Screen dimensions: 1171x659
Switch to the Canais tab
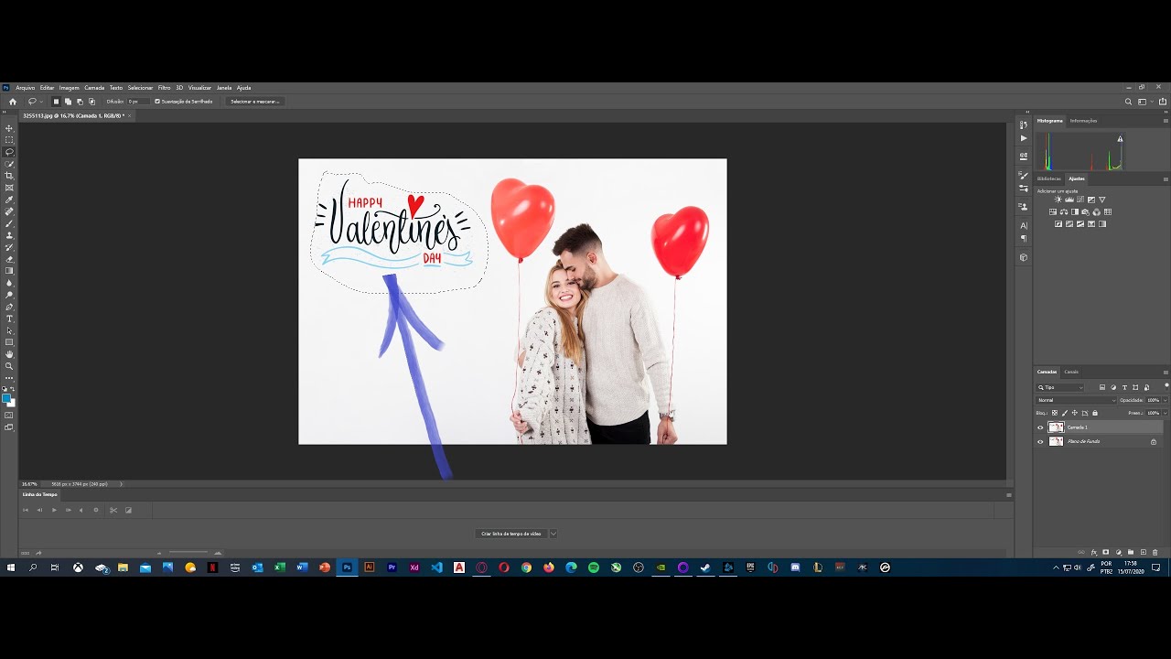tap(1071, 372)
